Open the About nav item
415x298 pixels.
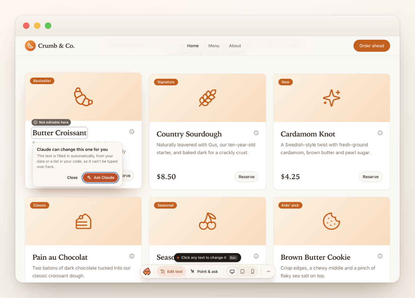235,46
